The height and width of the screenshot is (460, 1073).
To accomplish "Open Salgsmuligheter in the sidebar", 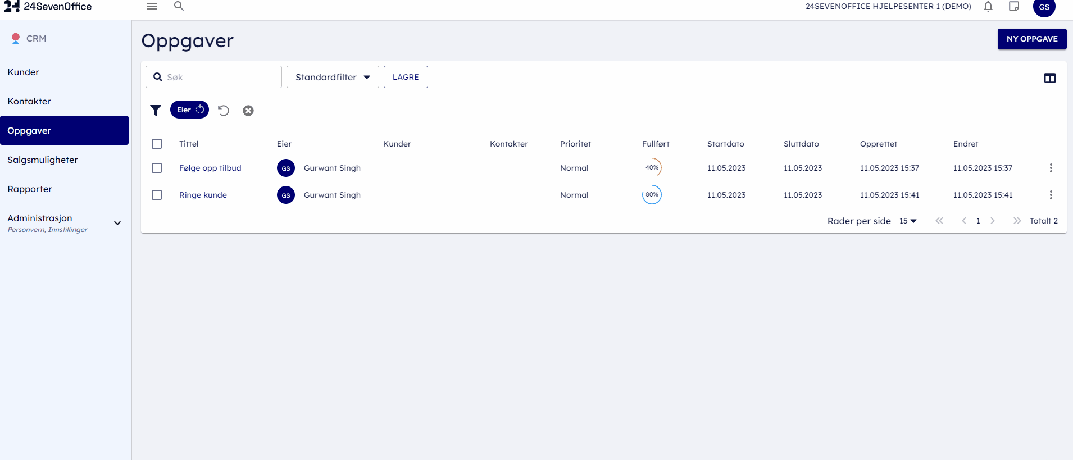I will (43, 160).
